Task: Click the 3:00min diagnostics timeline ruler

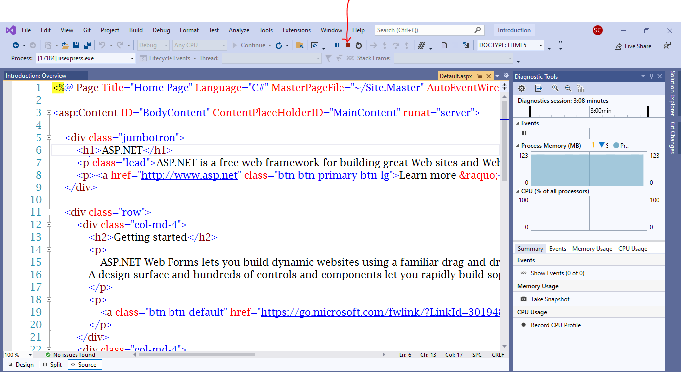Action: 589,111
